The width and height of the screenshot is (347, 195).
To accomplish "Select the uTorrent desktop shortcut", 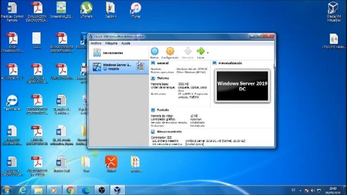I will point(86,10).
